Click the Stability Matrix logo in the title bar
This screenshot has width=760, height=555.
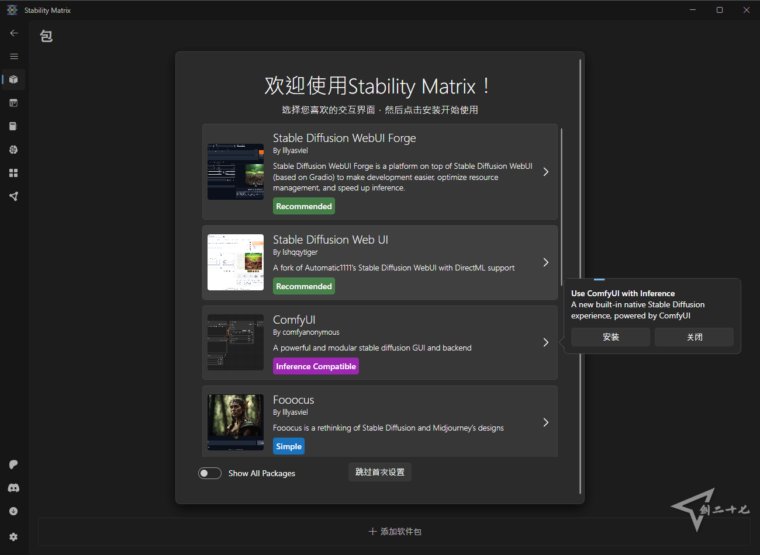pyautogui.click(x=12, y=10)
